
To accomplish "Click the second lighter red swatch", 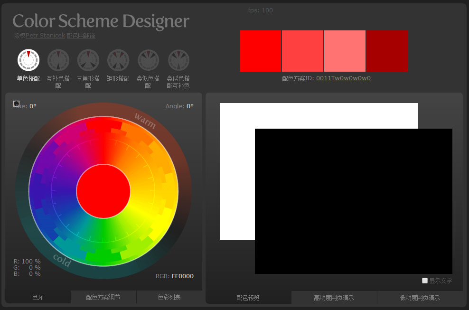I will [303, 51].
